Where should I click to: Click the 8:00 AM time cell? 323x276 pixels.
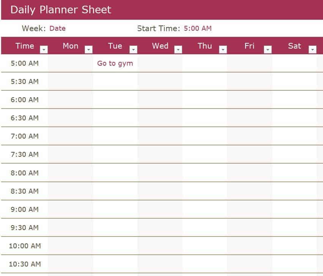25,173
